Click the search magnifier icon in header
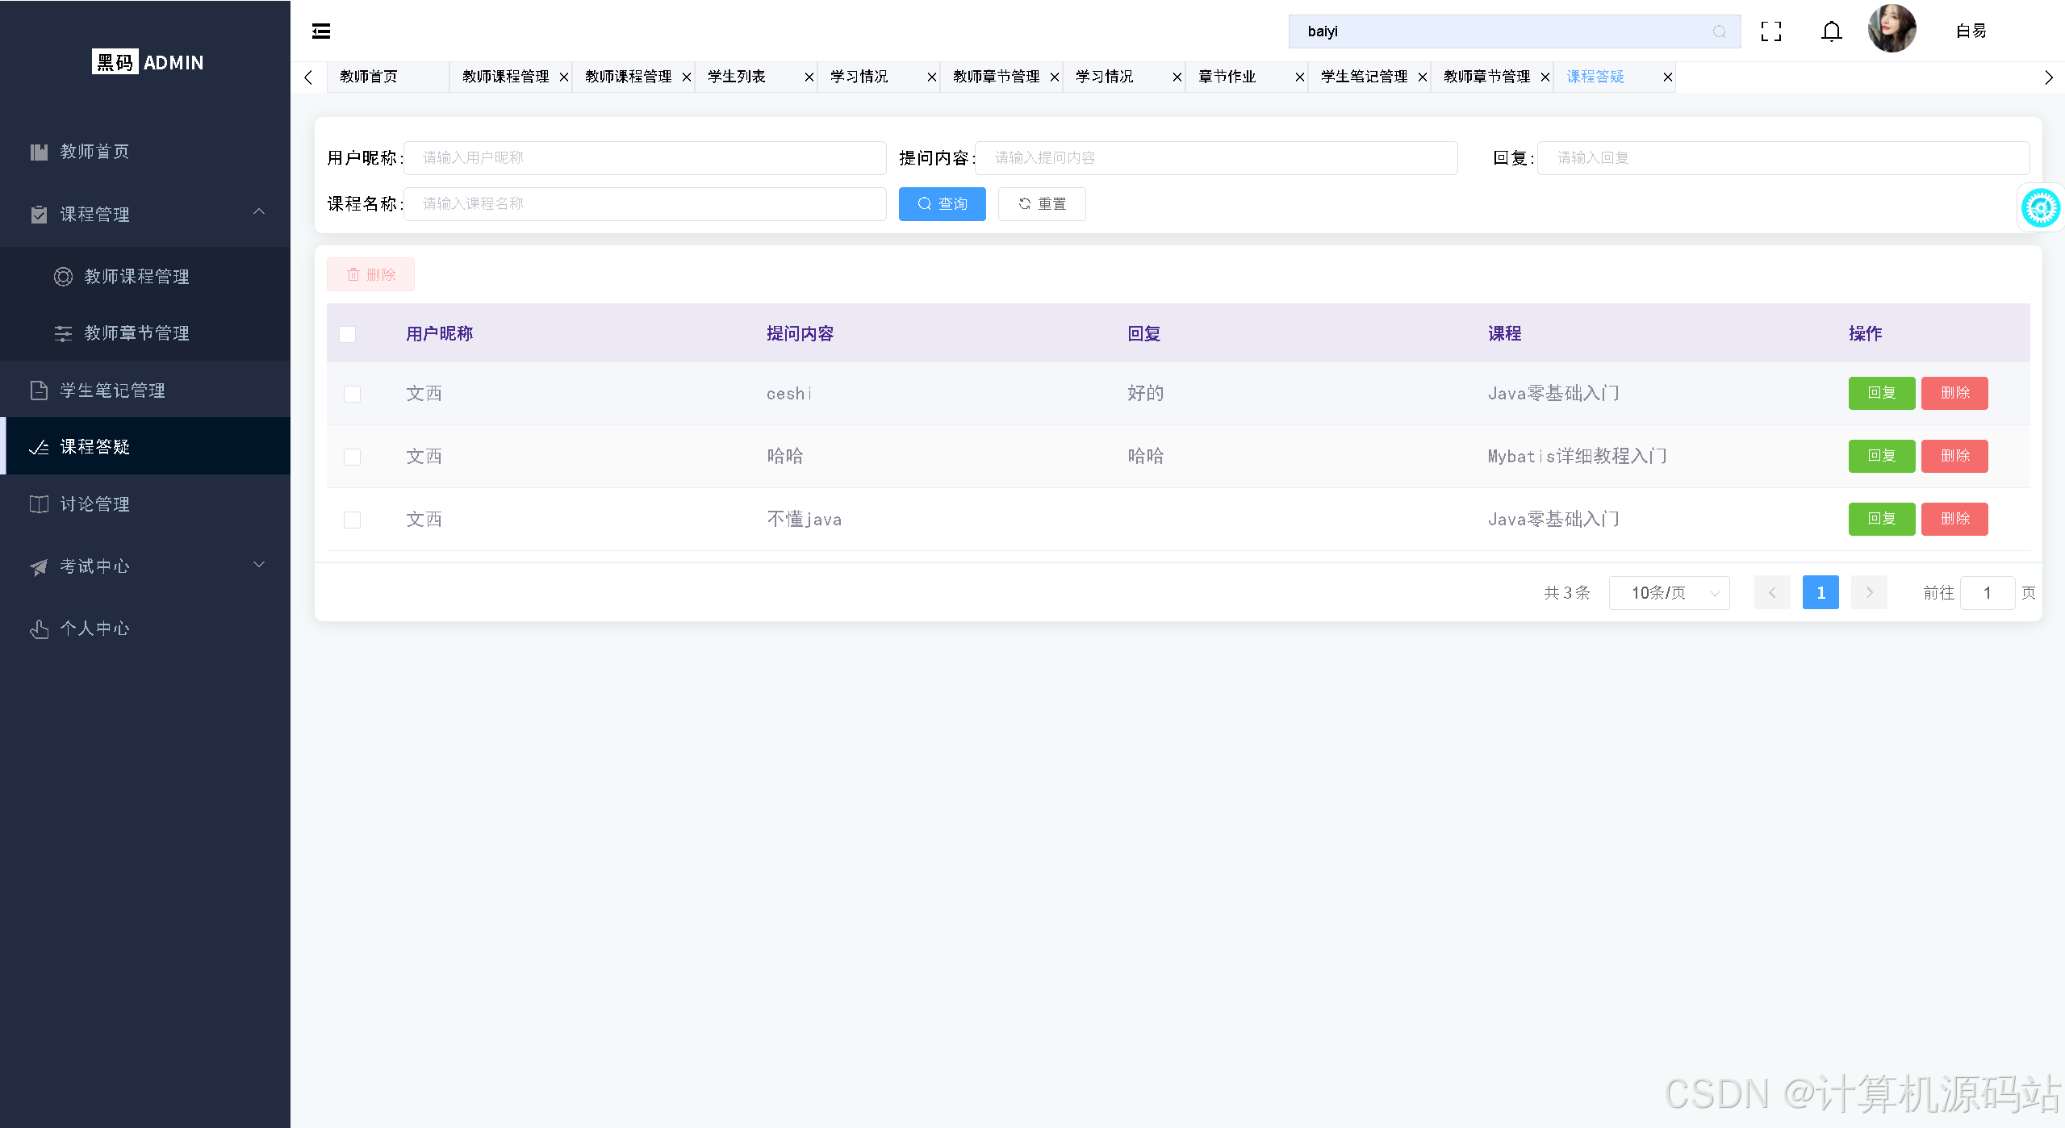This screenshot has height=1128, width=2065. tap(1719, 31)
